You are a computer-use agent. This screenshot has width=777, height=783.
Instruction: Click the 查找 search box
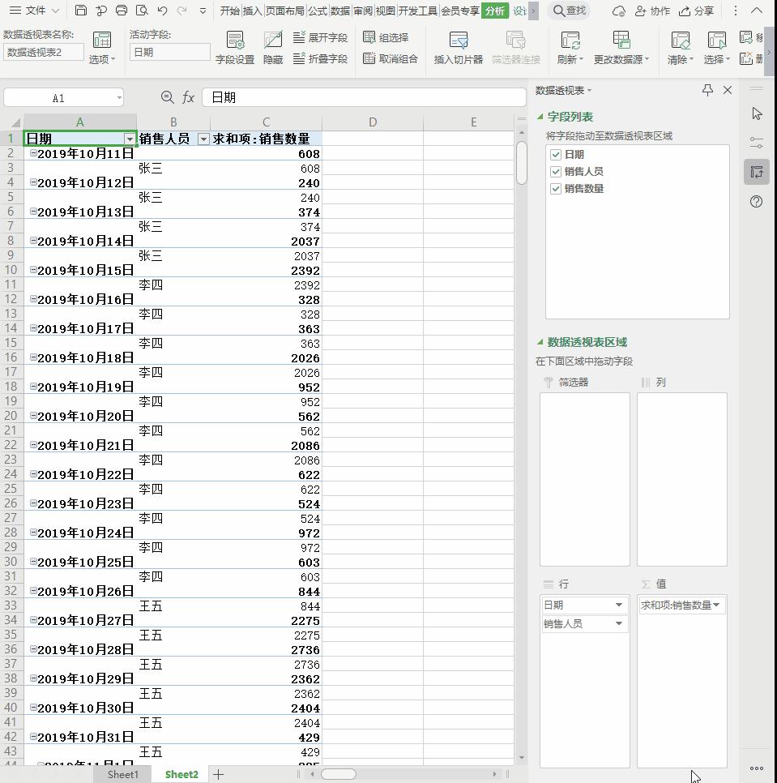[570, 11]
